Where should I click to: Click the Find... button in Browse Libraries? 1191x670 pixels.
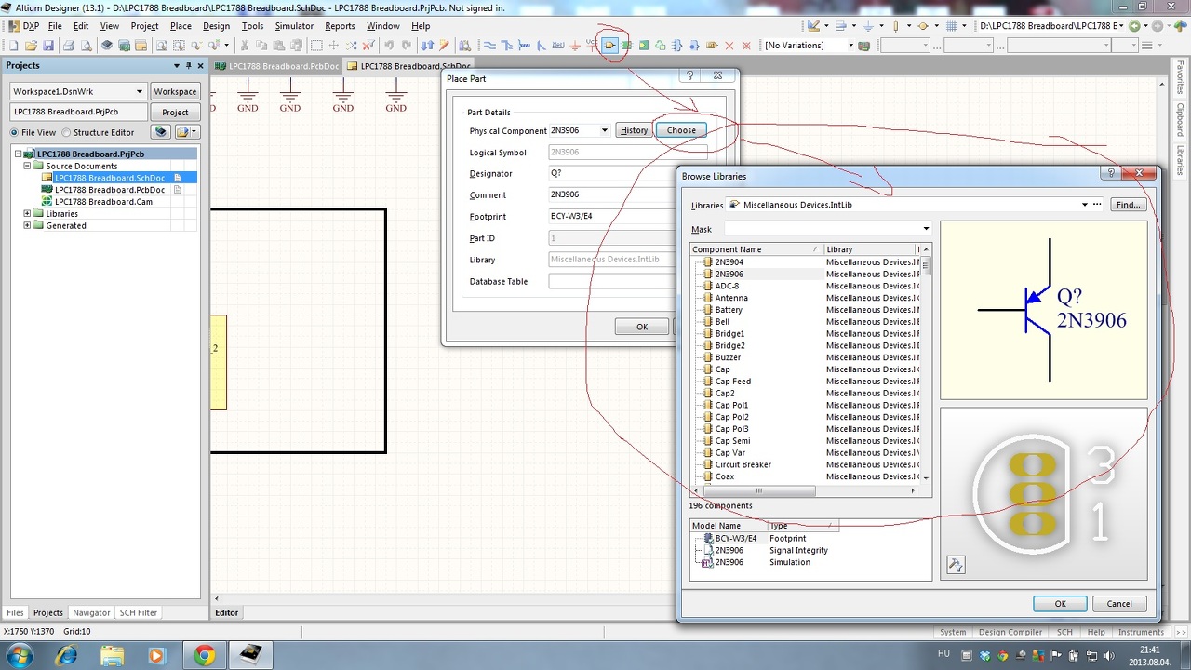(1128, 205)
